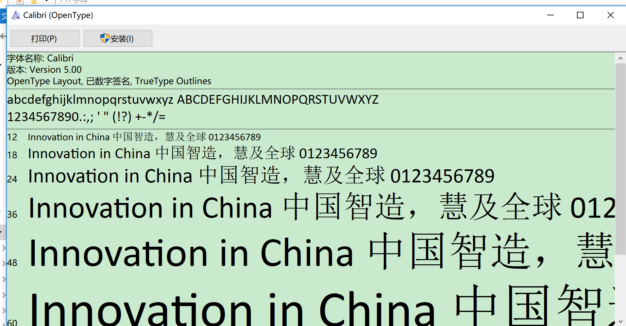Click the 48-point sample size label
626x326 pixels.
[12, 263]
